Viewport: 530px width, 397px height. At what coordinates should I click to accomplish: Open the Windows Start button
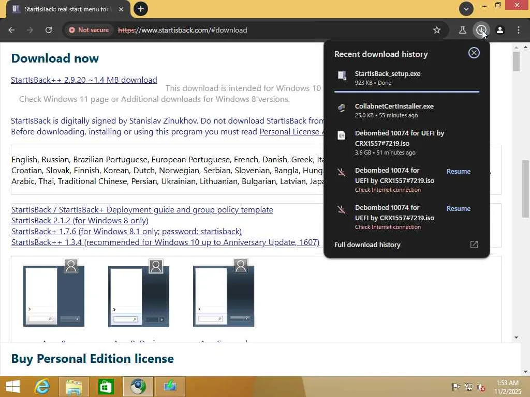click(x=13, y=387)
